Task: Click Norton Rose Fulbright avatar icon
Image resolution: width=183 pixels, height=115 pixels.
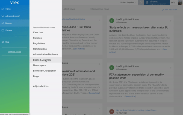Action: [x=112, y=111]
